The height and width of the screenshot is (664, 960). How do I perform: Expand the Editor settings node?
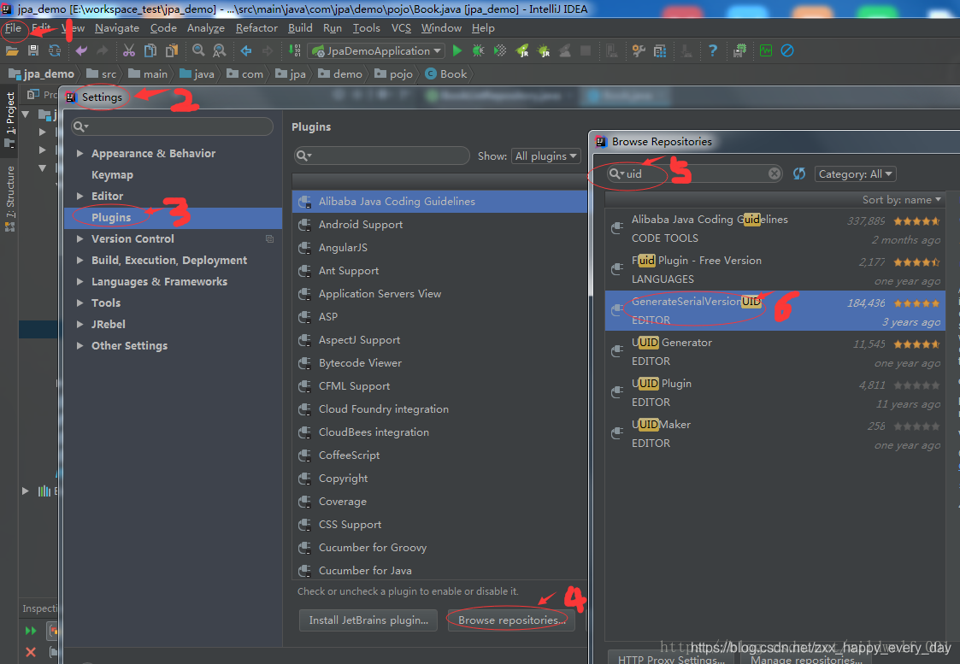(80, 196)
